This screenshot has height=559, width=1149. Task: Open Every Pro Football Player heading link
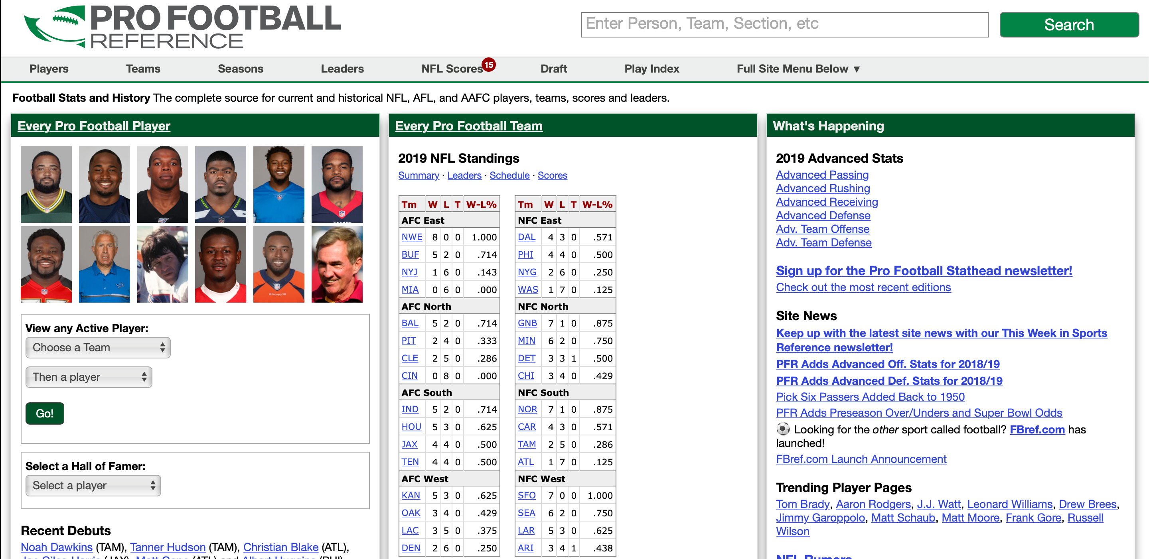tap(94, 126)
